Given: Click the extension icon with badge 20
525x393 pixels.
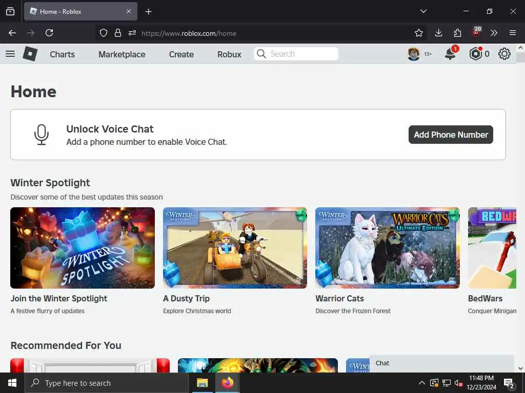Looking at the screenshot, I should click(476, 32).
